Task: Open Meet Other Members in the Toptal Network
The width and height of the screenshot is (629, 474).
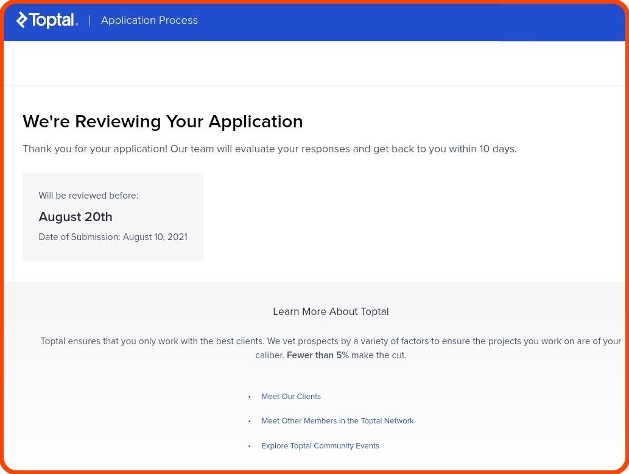Action: [337, 421]
